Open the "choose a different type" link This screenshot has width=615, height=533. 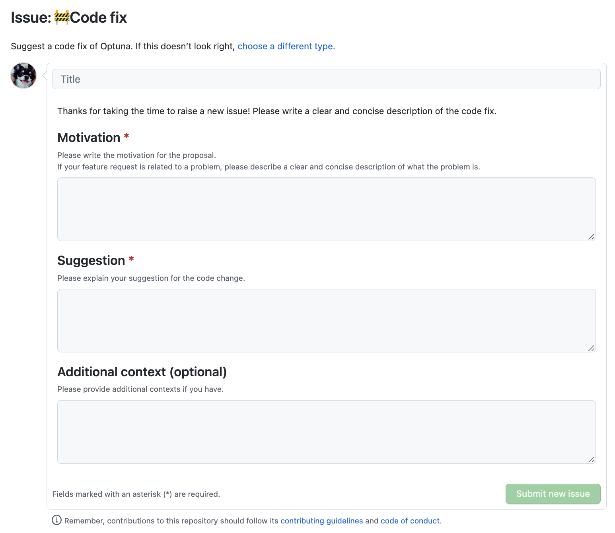click(x=286, y=47)
